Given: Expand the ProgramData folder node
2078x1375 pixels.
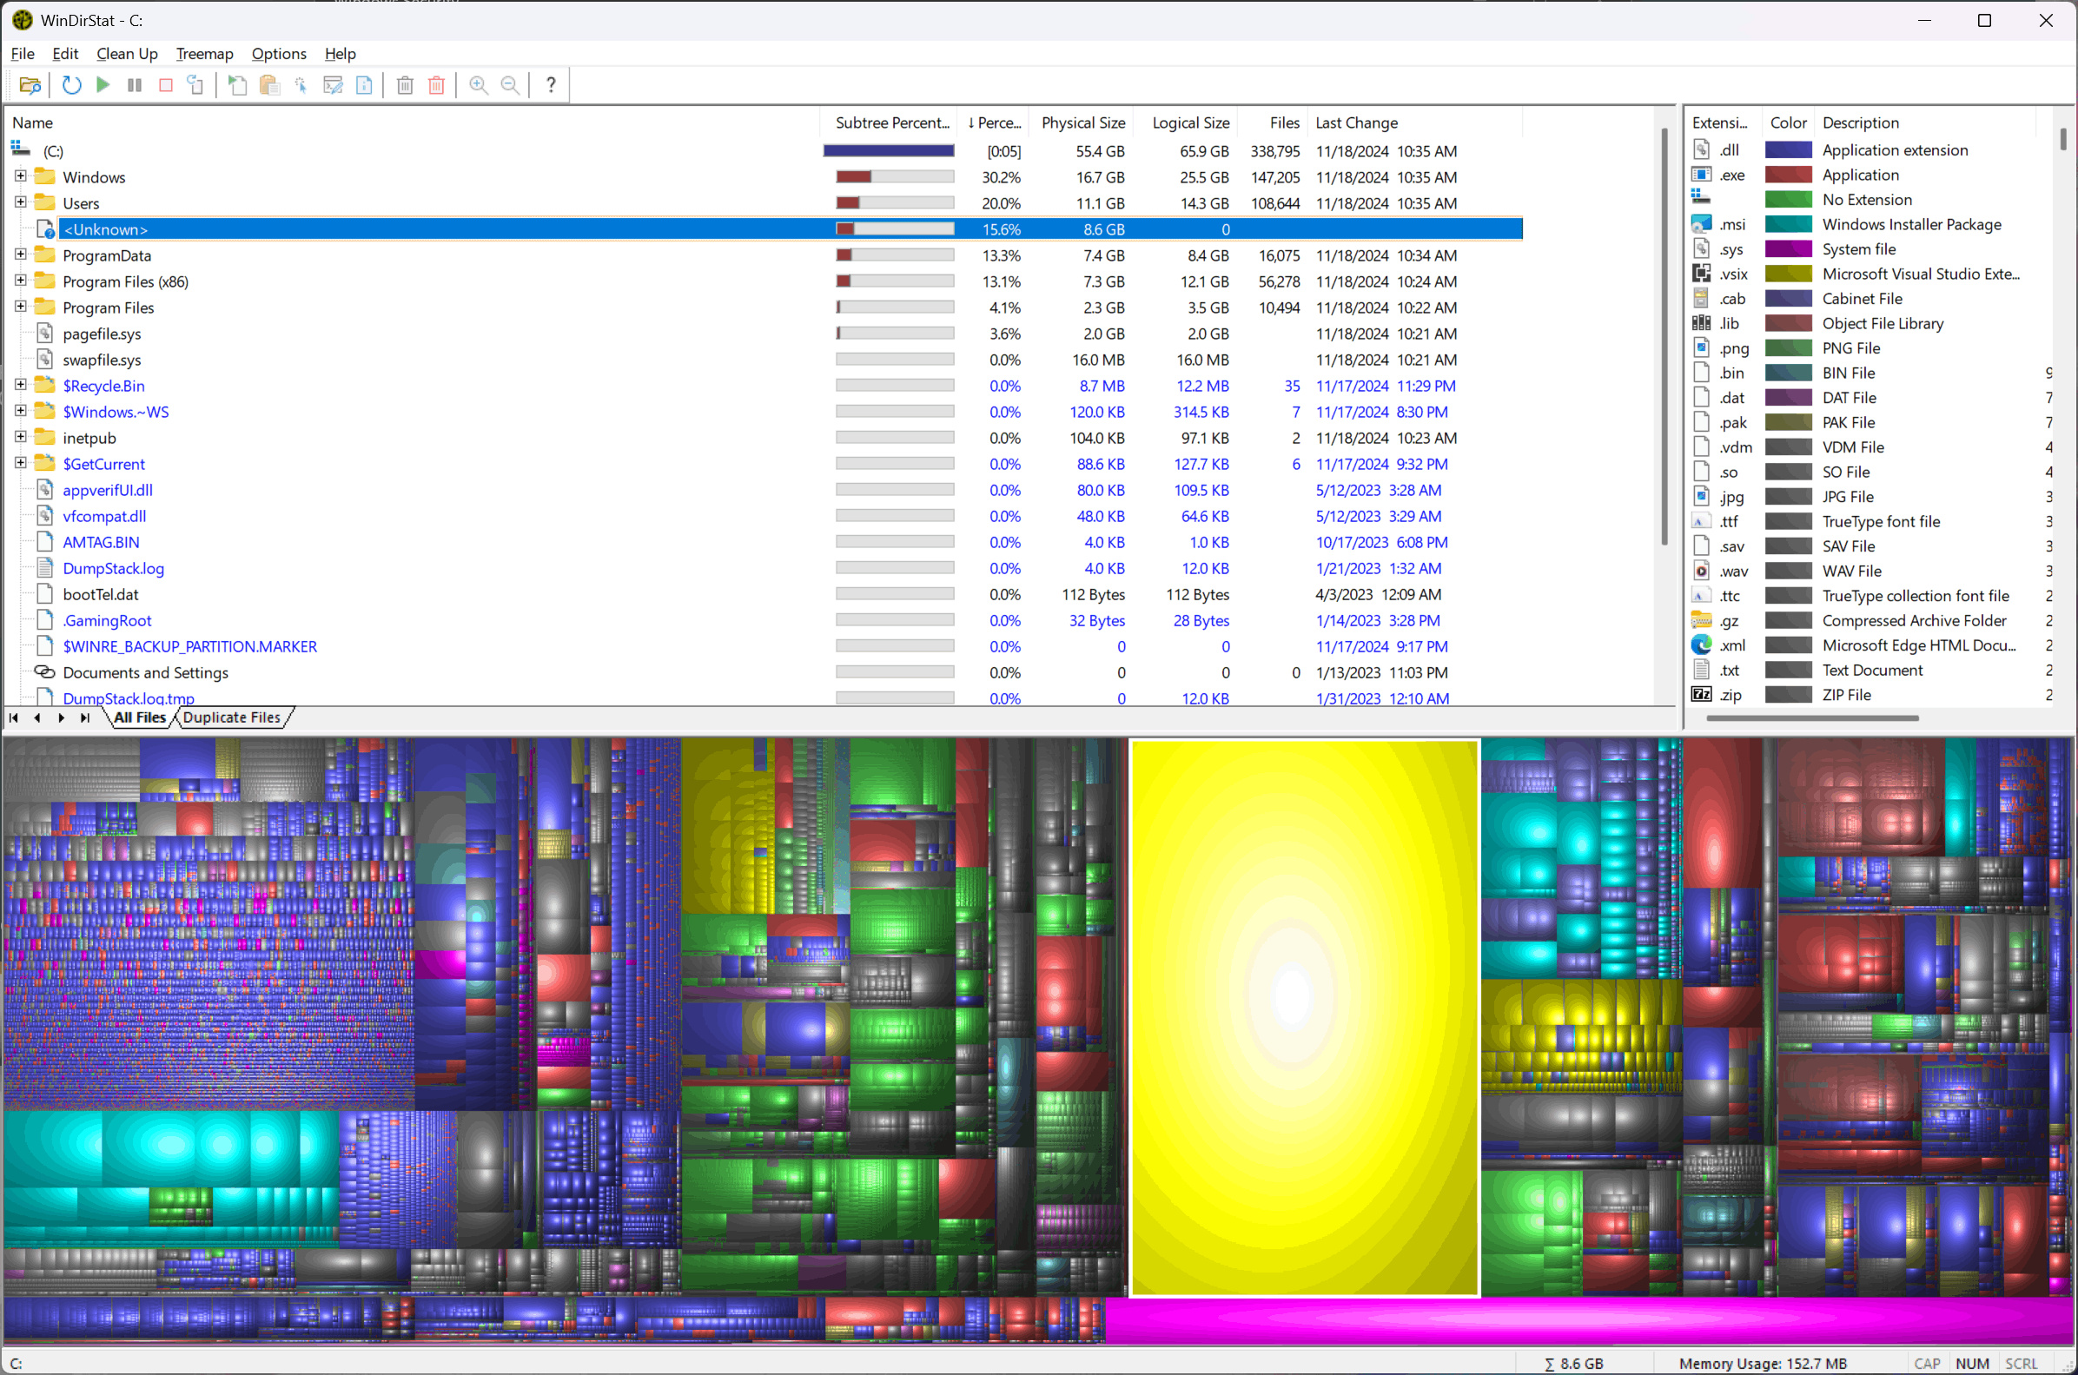Looking at the screenshot, I should (x=20, y=255).
